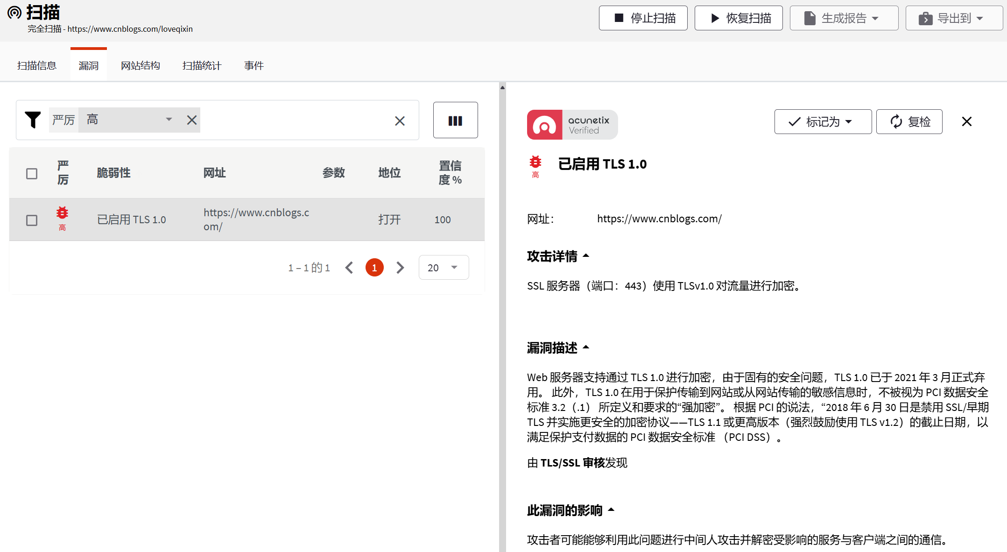
Task: Click the previous page arrow icon
Action: tap(349, 267)
